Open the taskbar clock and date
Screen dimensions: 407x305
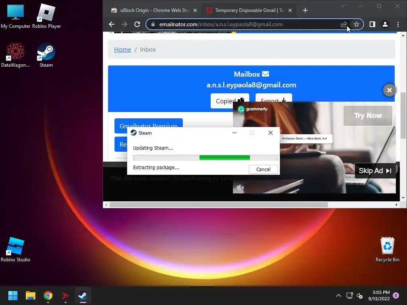pyautogui.click(x=379, y=295)
